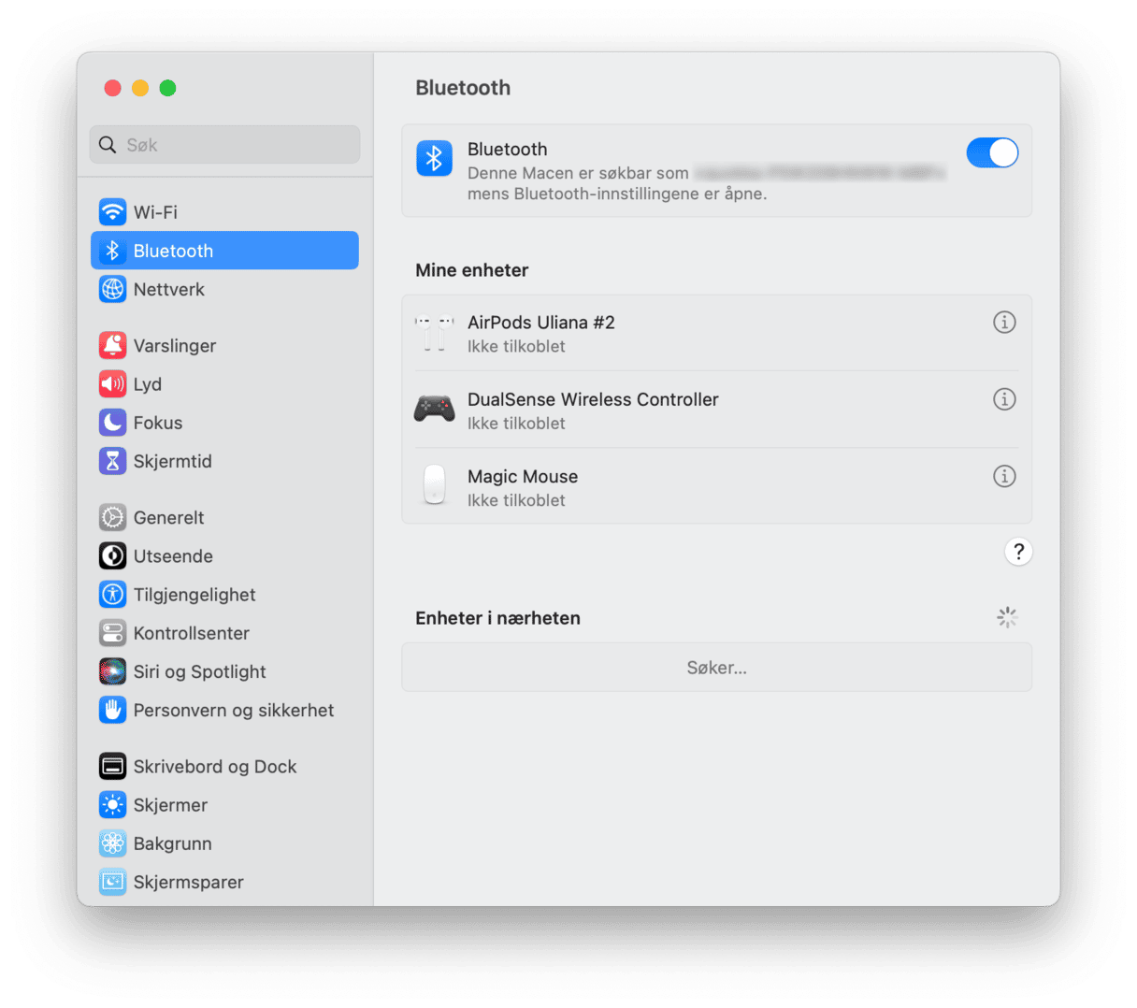Open the Skjermsparer icon
Screen dimensions: 1137x1008
point(112,882)
